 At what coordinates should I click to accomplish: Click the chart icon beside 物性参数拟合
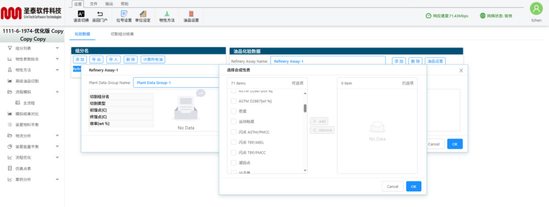(10, 59)
